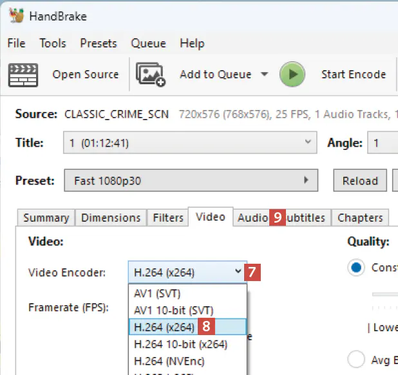The width and height of the screenshot is (398, 375).
Task: Click the Add to Queue label
Action: pyautogui.click(x=216, y=75)
